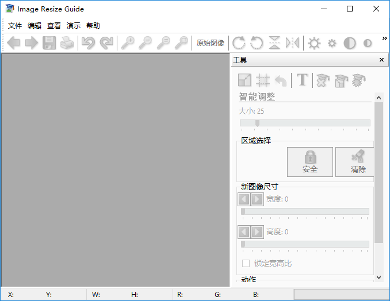Close the 工具 panel

tap(381, 60)
